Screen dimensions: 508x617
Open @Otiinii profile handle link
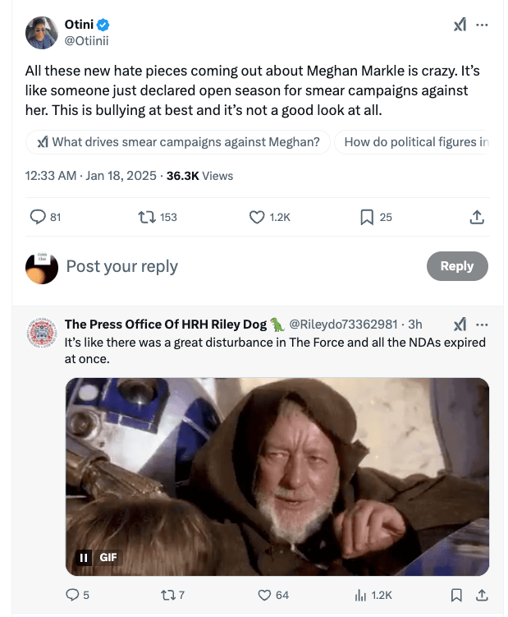(86, 40)
